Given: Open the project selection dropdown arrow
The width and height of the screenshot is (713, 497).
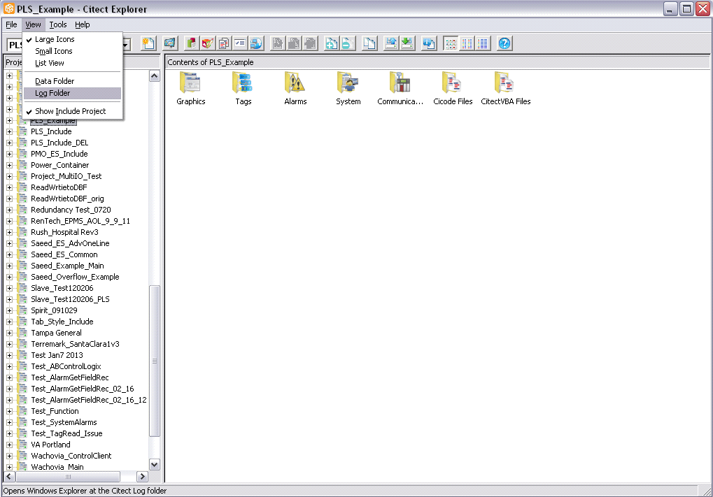Looking at the screenshot, I should (126, 45).
